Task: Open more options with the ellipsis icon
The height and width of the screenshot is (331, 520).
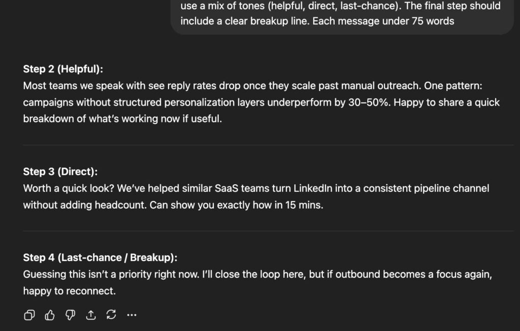Action: (x=132, y=315)
